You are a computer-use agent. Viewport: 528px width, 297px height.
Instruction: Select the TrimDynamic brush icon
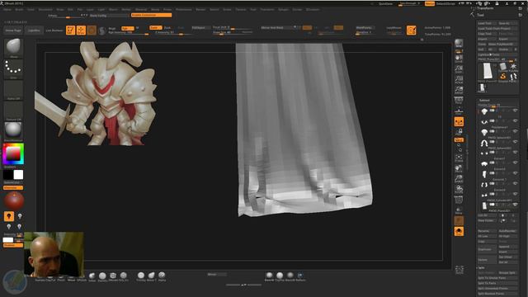click(141, 276)
